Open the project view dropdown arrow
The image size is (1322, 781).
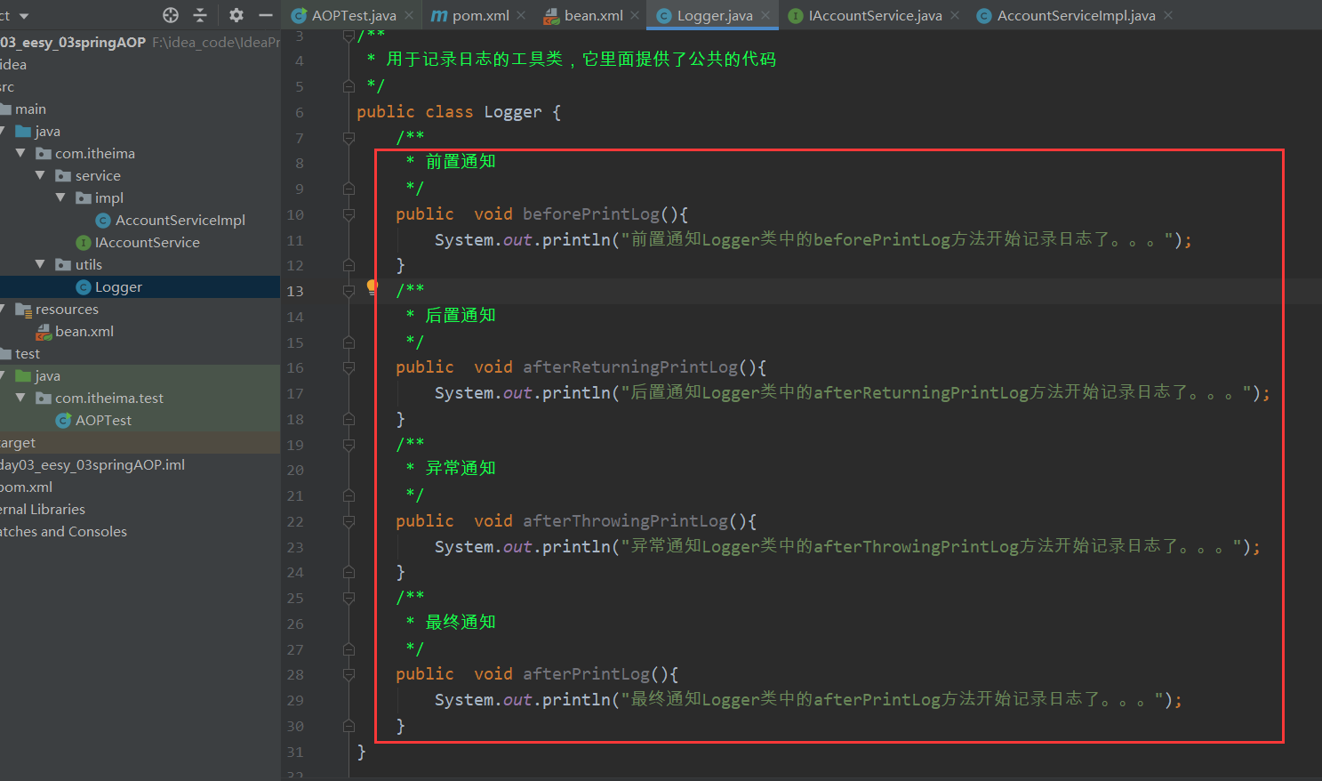coord(24,16)
